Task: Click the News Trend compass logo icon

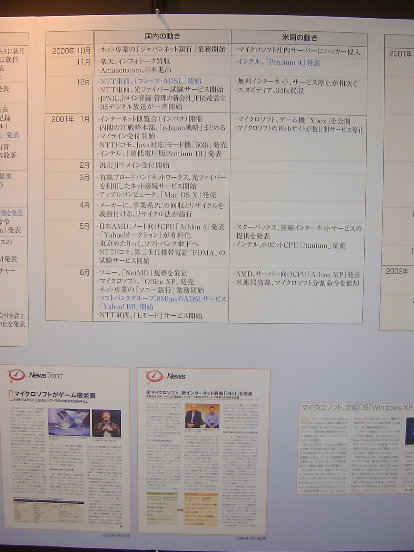Action: [x=16, y=376]
